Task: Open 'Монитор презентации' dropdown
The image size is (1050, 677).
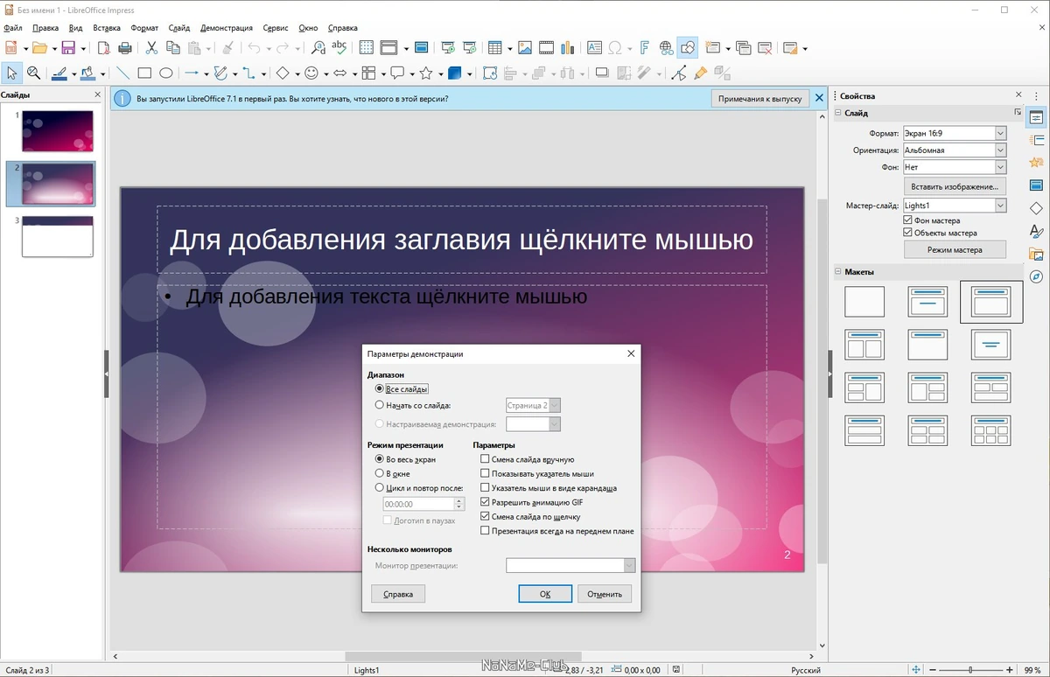Action: [570, 565]
